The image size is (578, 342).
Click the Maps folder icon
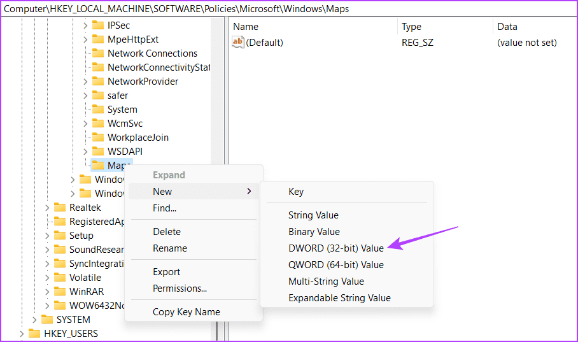pos(97,166)
